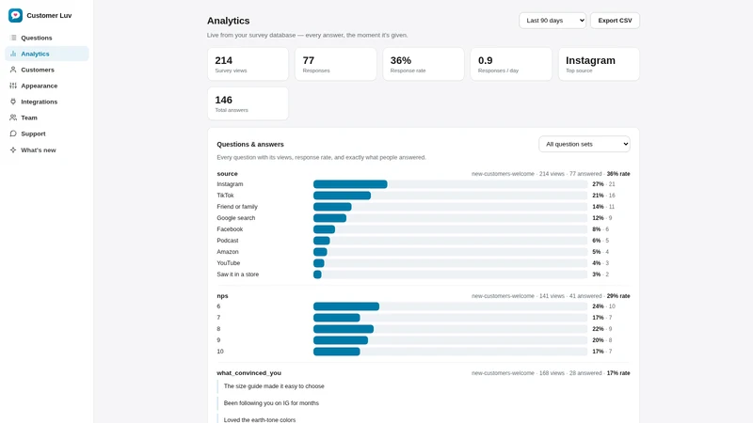This screenshot has height=423, width=753.
Task: Open What's new in sidebar
Action: [x=46, y=149]
